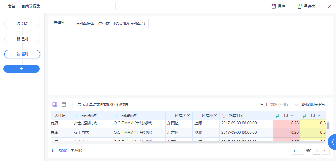Click the 东南区 cell
This screenshot has width=336, height=161.
pyautogui.click(x=179, y=123)
